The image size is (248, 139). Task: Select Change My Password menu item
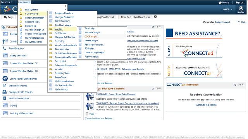[x=35, y=34]
